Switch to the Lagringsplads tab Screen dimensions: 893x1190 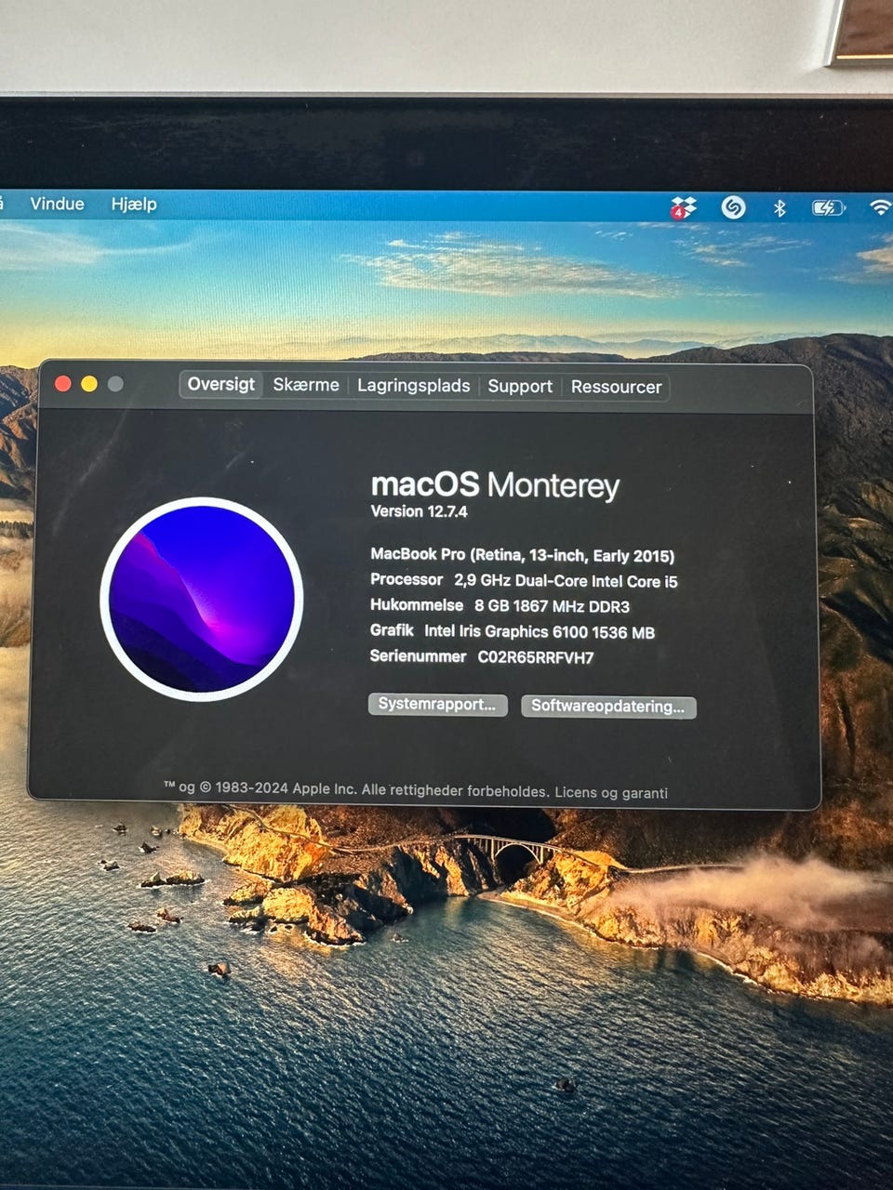point(414,386)
